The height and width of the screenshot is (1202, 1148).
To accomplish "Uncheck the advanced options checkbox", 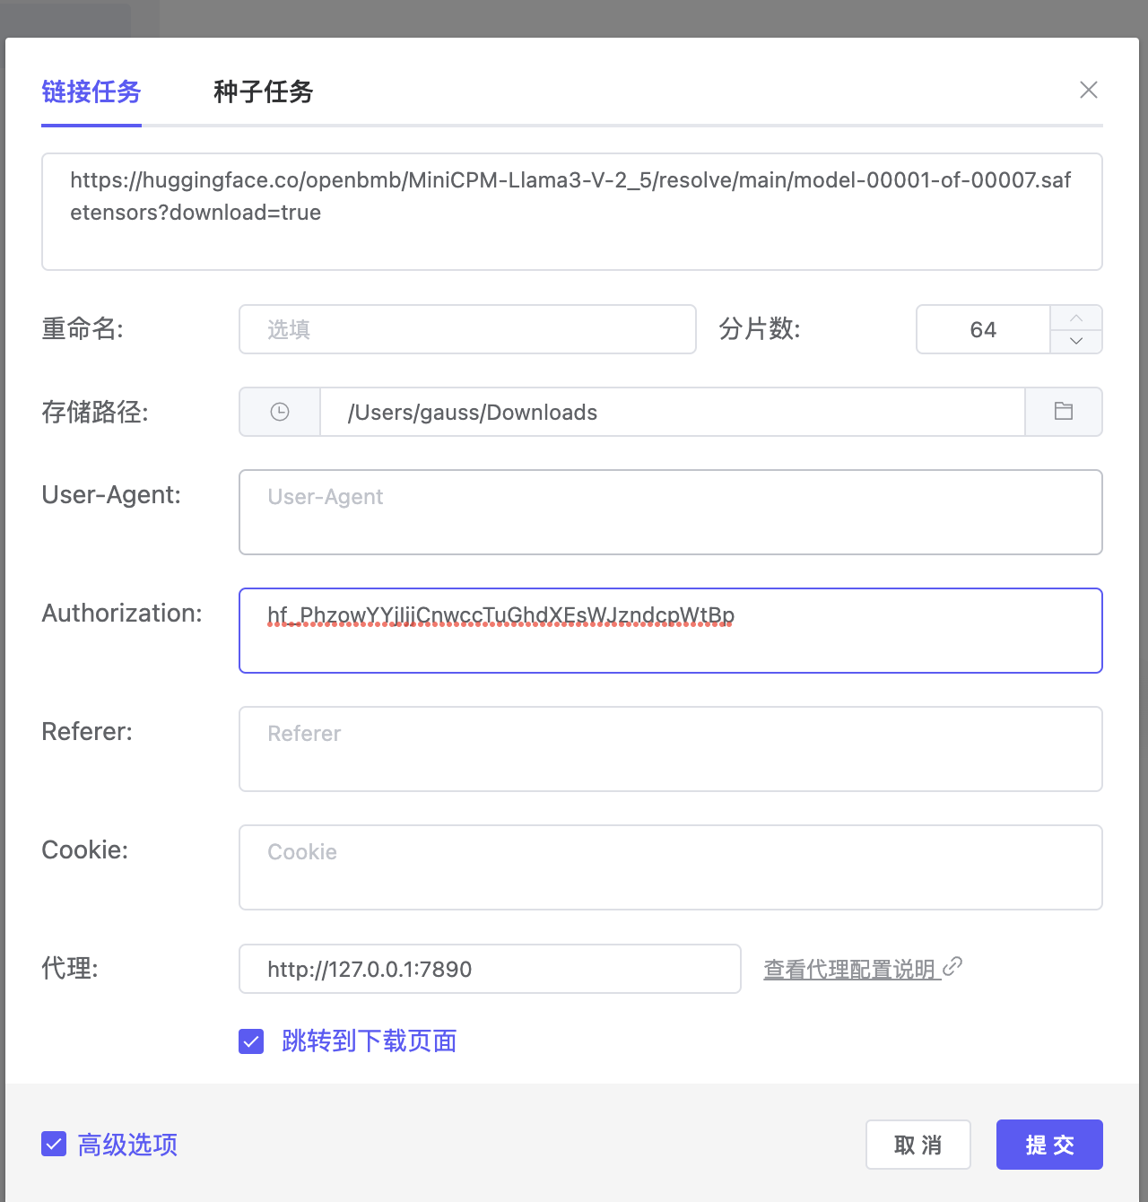I will [54, 1144].
